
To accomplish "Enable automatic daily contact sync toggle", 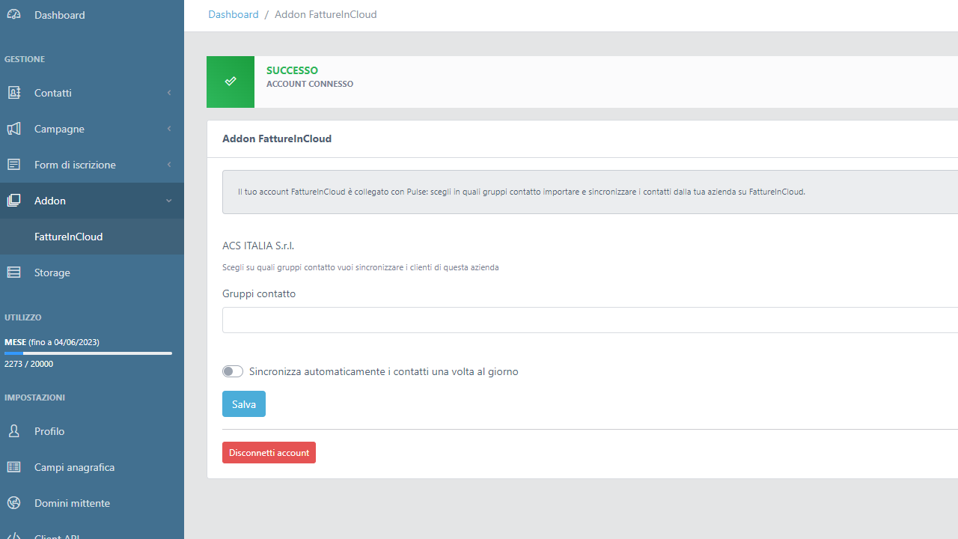I will 233,371.
